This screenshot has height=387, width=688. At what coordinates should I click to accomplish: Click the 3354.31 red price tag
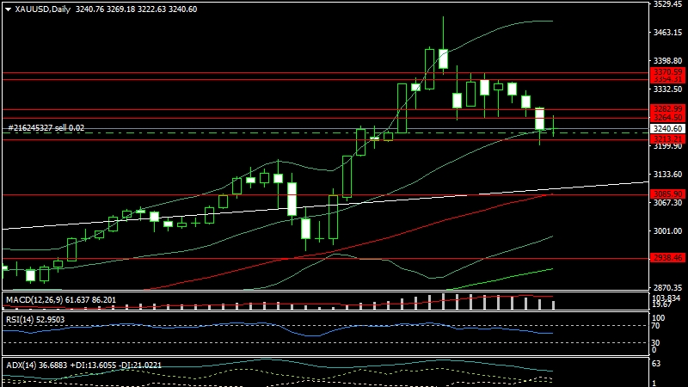click(x=666, y=79)
